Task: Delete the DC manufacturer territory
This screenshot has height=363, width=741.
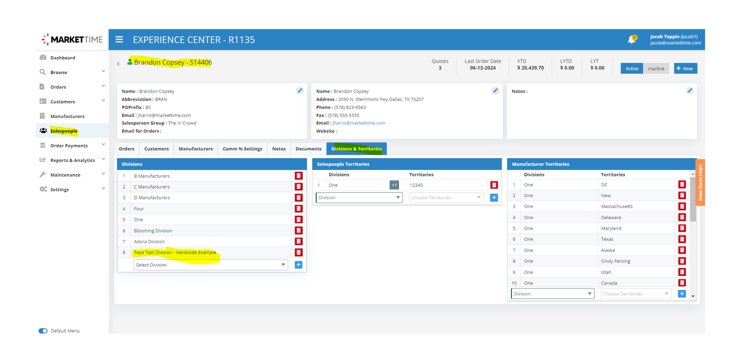Action: (x=682, y=184)
